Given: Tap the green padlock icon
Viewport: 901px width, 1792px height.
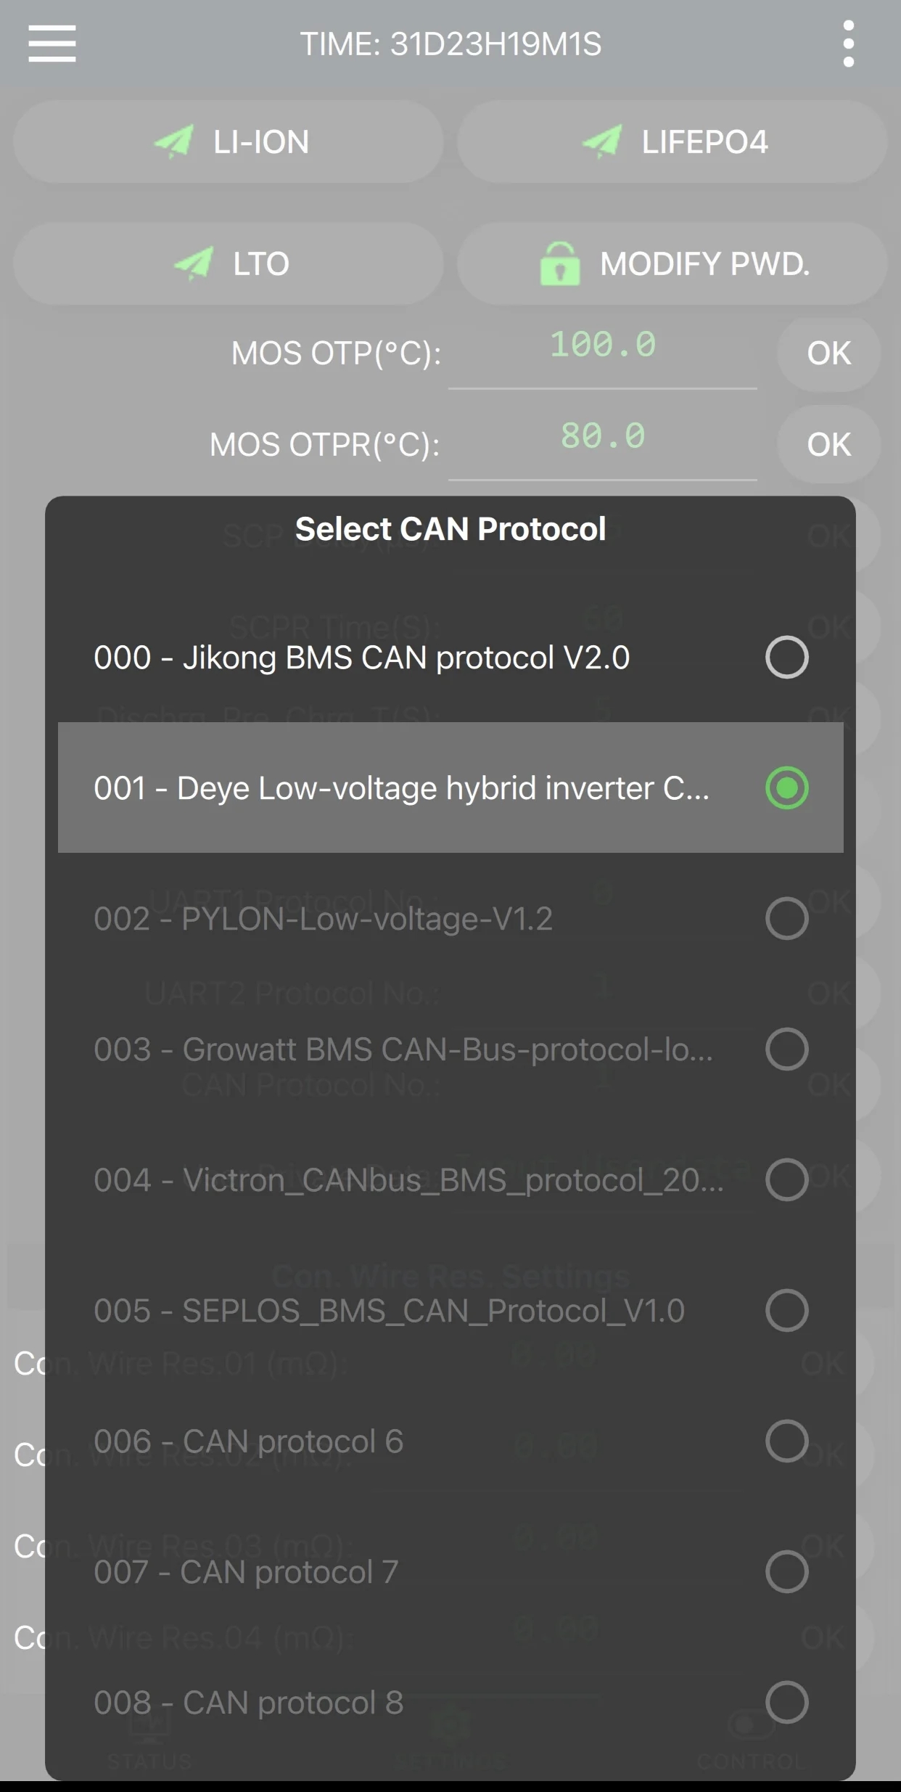Looking at the screenshot, I should point(559,264).
